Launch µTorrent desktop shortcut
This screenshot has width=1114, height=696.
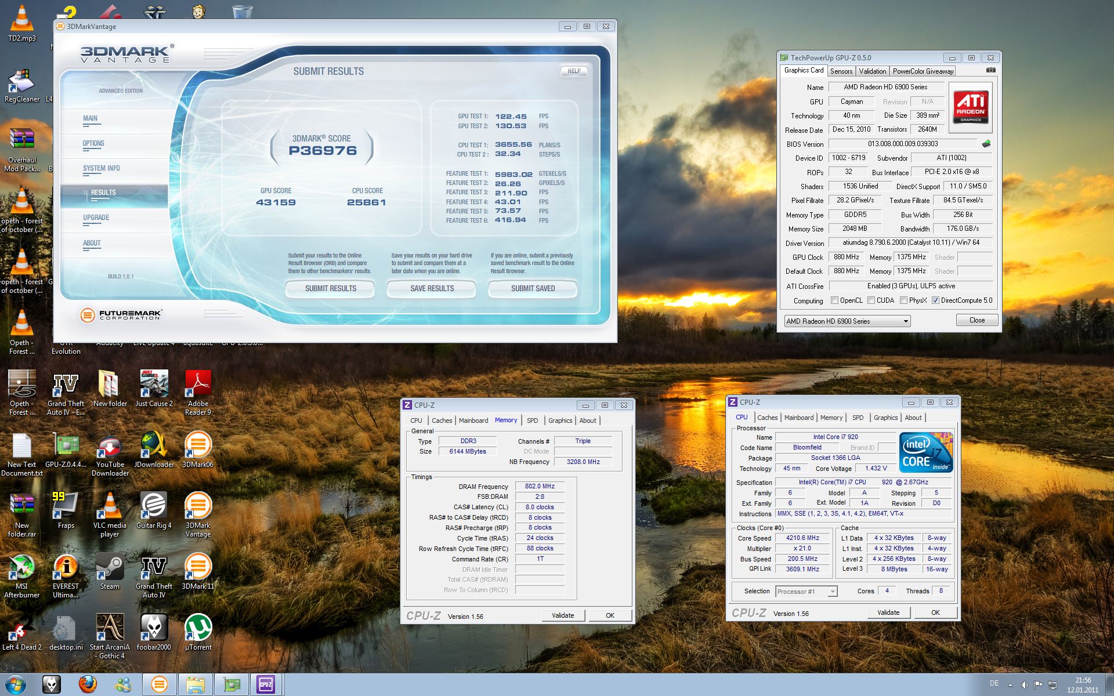point(198,633)
